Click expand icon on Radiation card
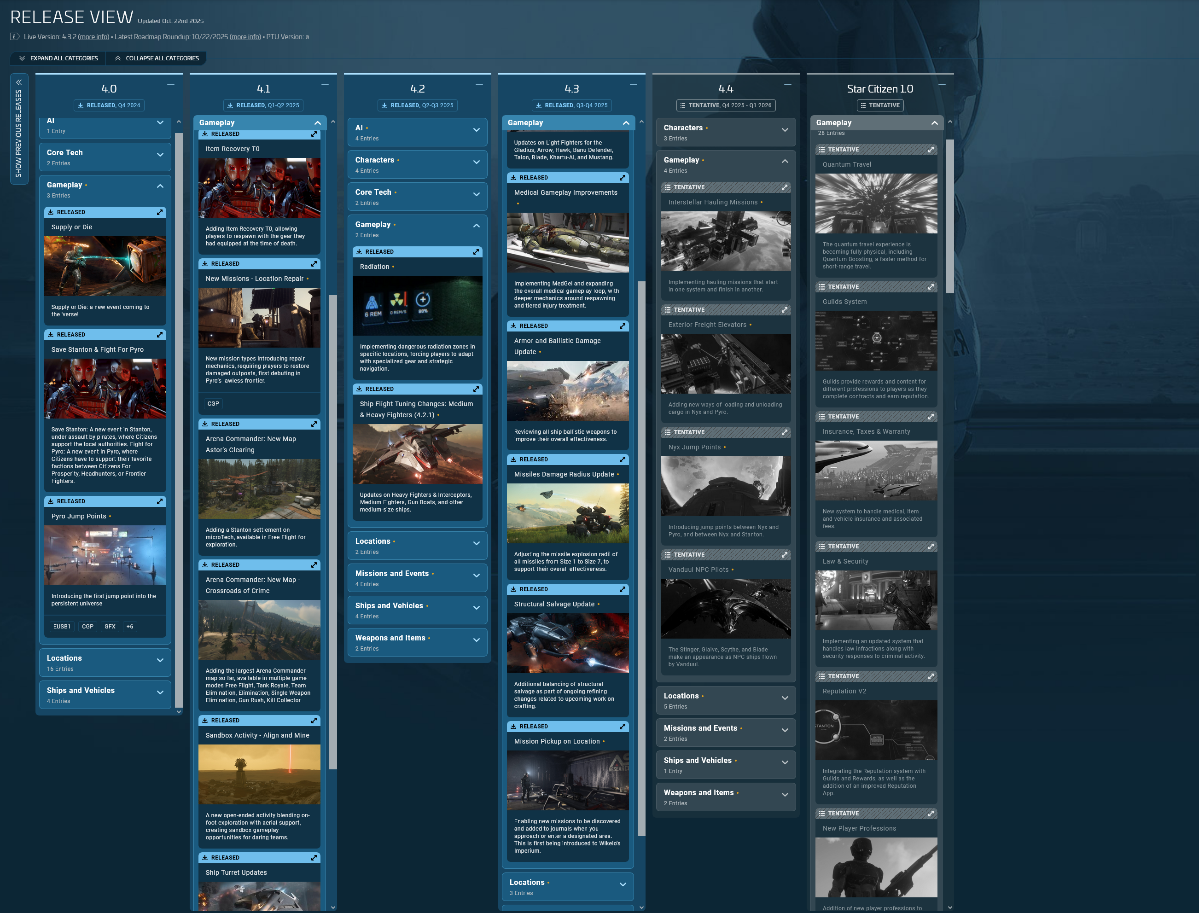Screen dimensions: 1199x913 tap(476, 252)
